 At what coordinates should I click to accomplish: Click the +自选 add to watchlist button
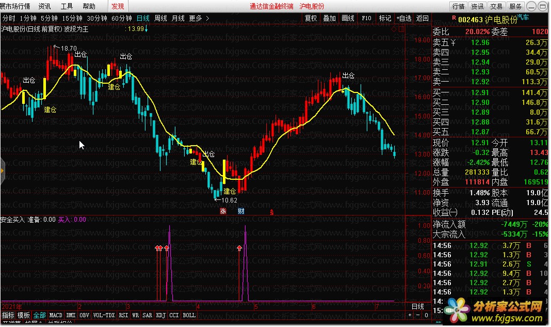click(404, 18)
